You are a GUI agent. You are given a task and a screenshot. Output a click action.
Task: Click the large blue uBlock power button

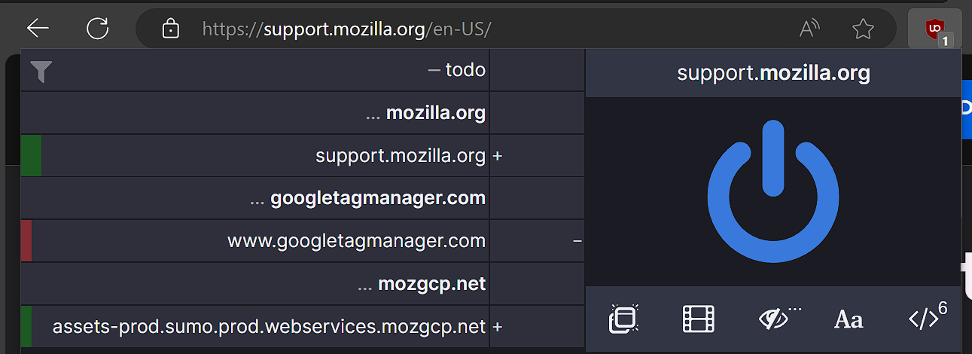coord(772,192)
